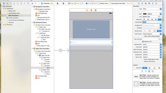Open the Color dropdown showing Default
The height and width of the screenshot is (93, 166).
pyautogui.click(x=154, y=14)
